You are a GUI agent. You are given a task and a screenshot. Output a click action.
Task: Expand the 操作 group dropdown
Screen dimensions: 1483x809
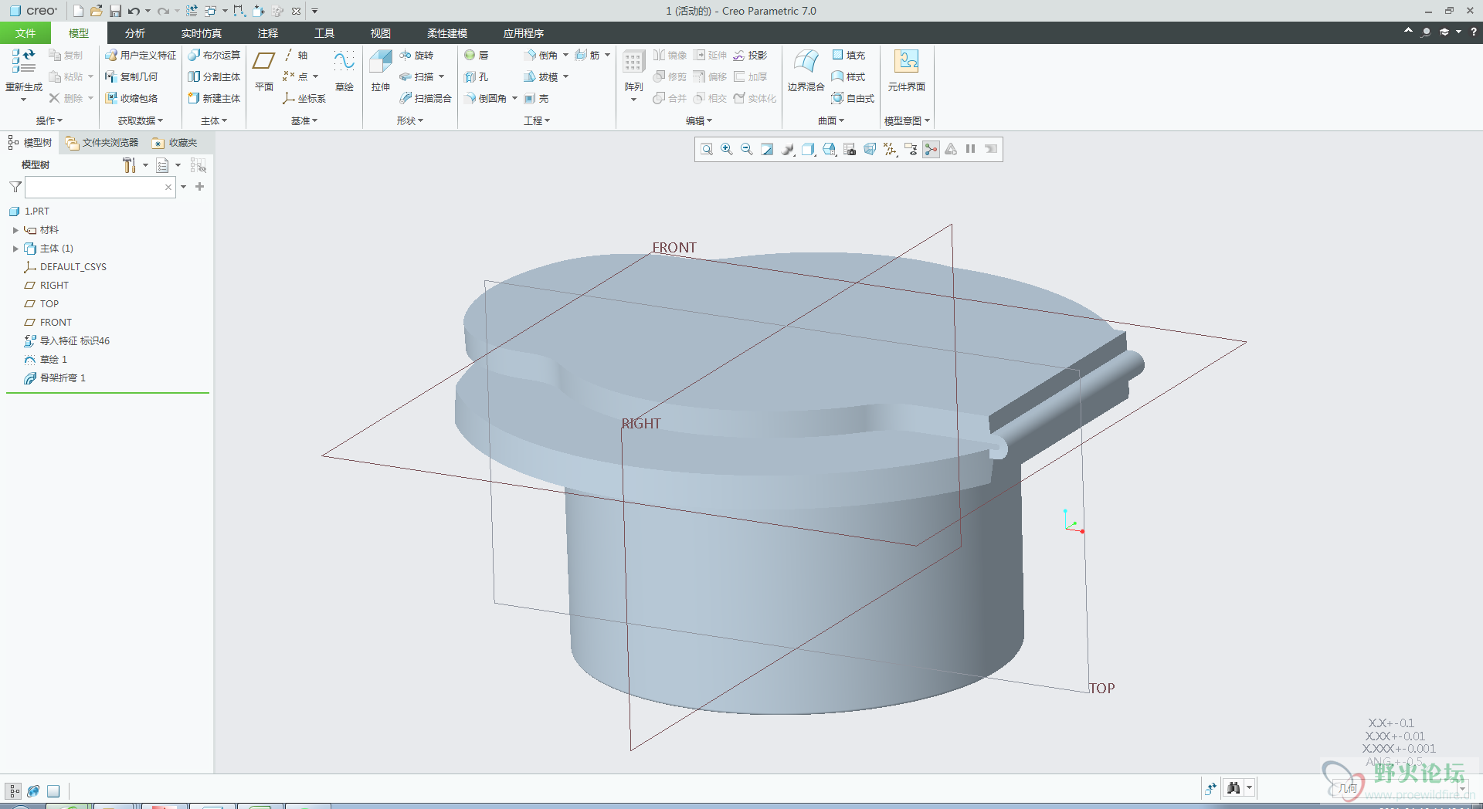point(49,120)
